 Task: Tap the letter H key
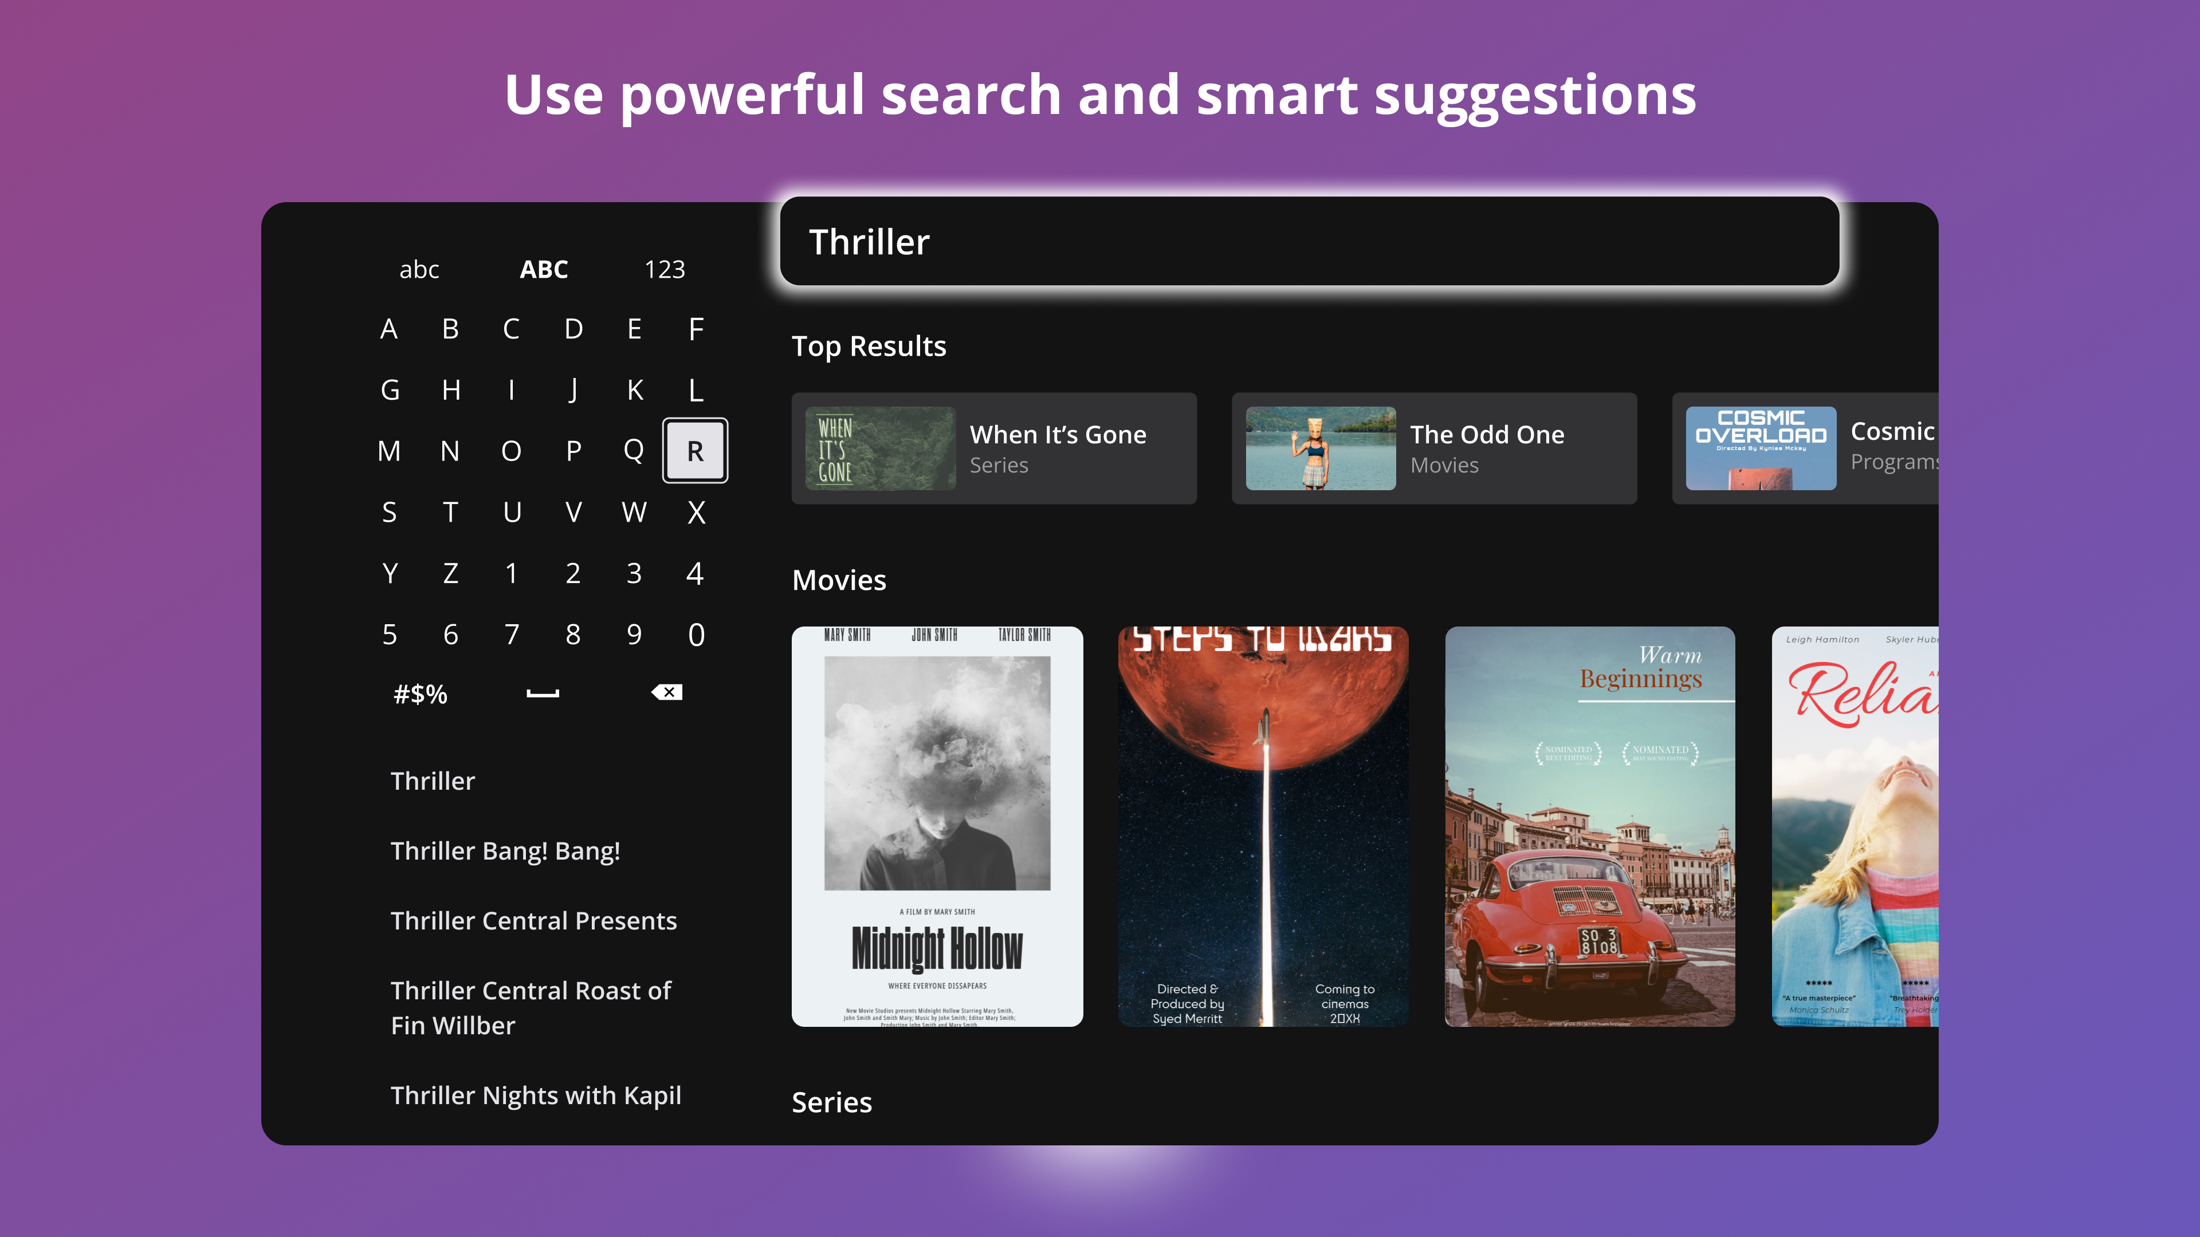451,390
